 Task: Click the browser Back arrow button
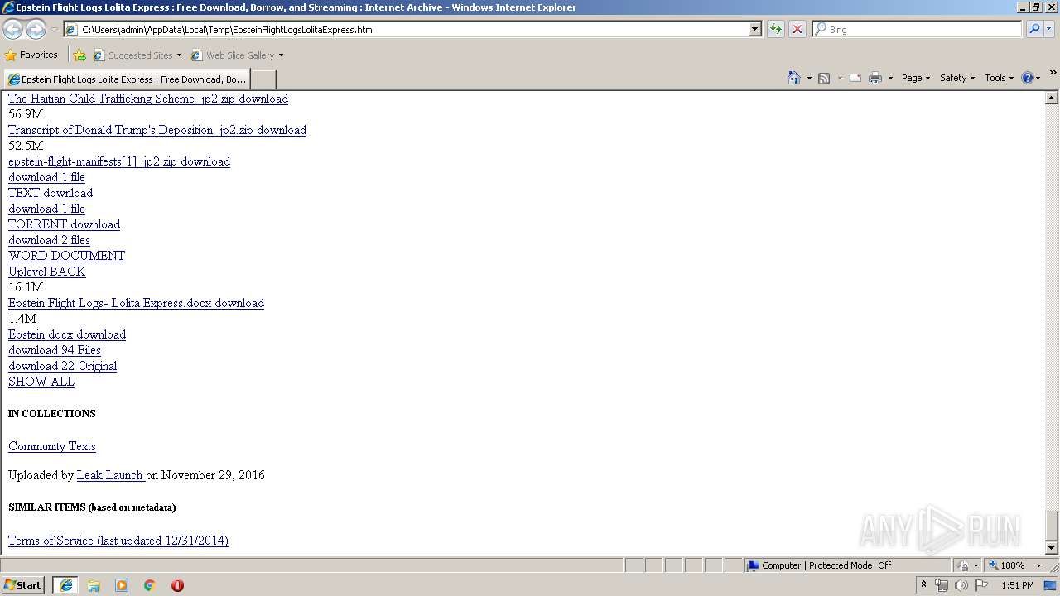12,29
